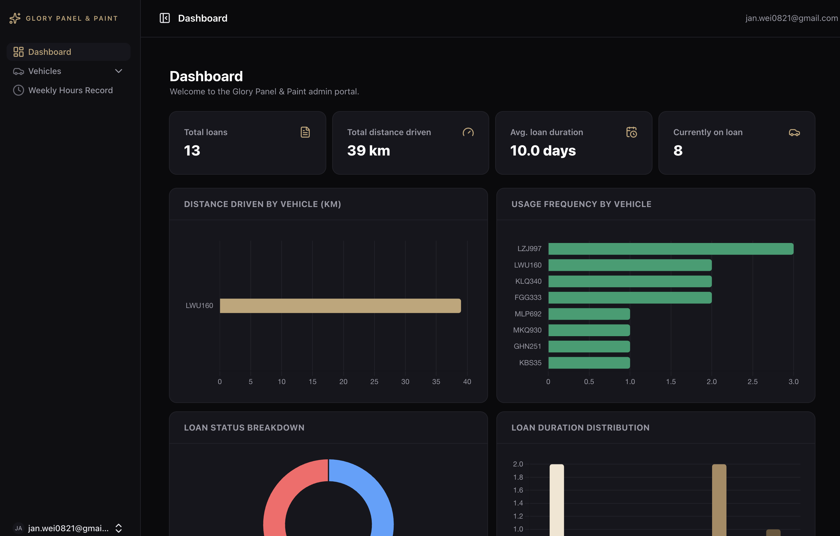Image resolution: width=840 pixels, height=536 pixels.
Task: Click the GHN251 vehicle label
Action: (x=528, y=347)
